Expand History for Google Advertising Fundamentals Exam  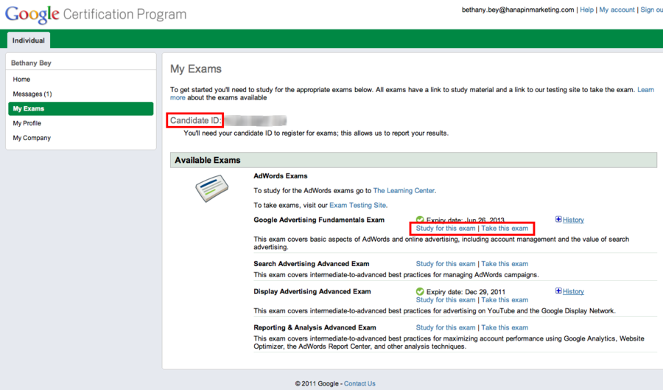tap(569, 220)
